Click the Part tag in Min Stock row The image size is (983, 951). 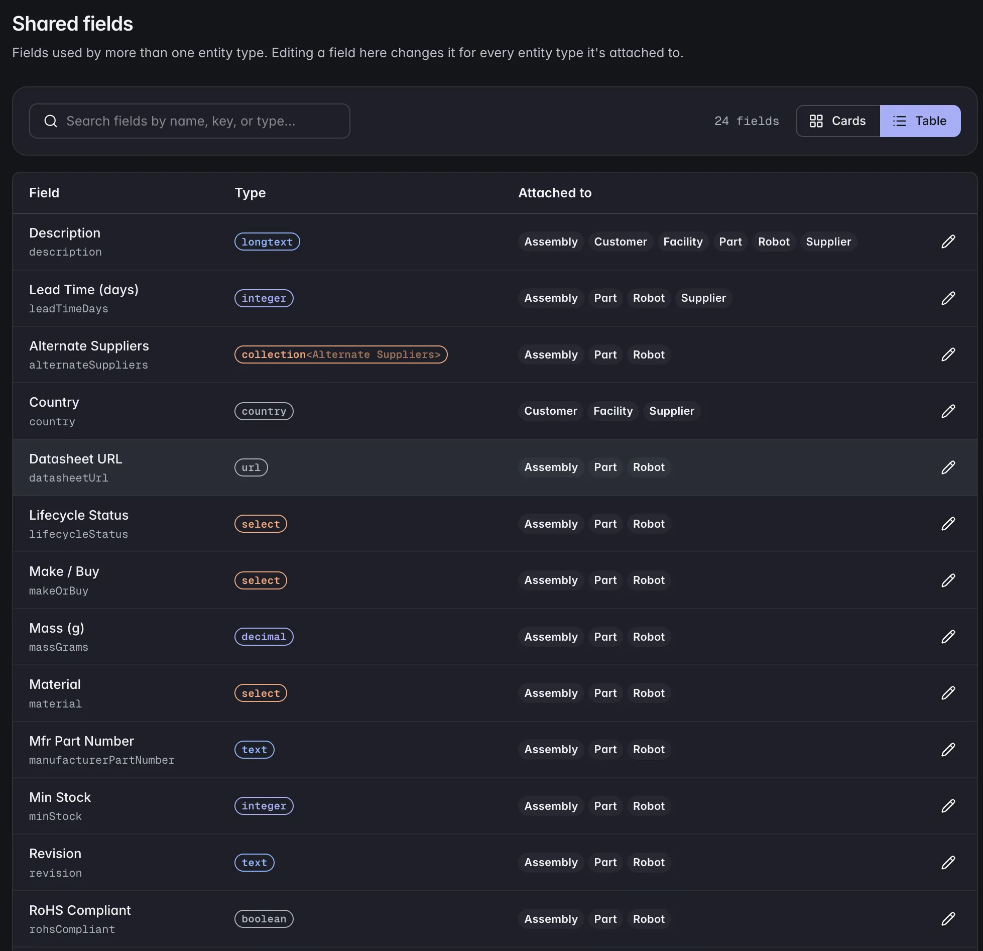(605, 806)
